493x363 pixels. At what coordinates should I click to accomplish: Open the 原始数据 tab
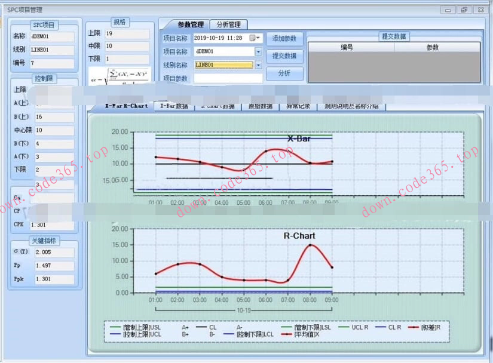pos(261,106)
